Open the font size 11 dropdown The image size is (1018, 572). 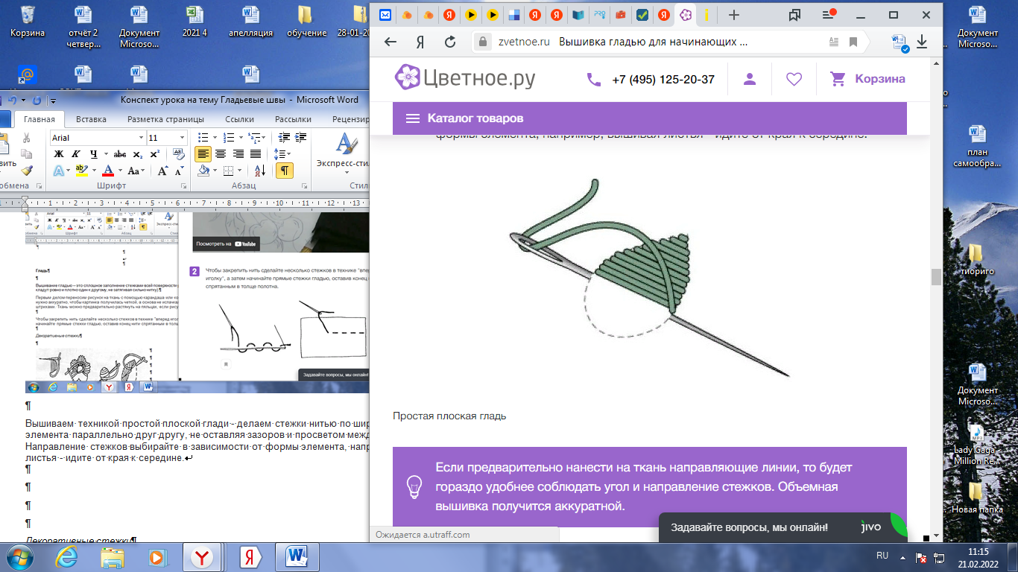[x=183, y=138]
